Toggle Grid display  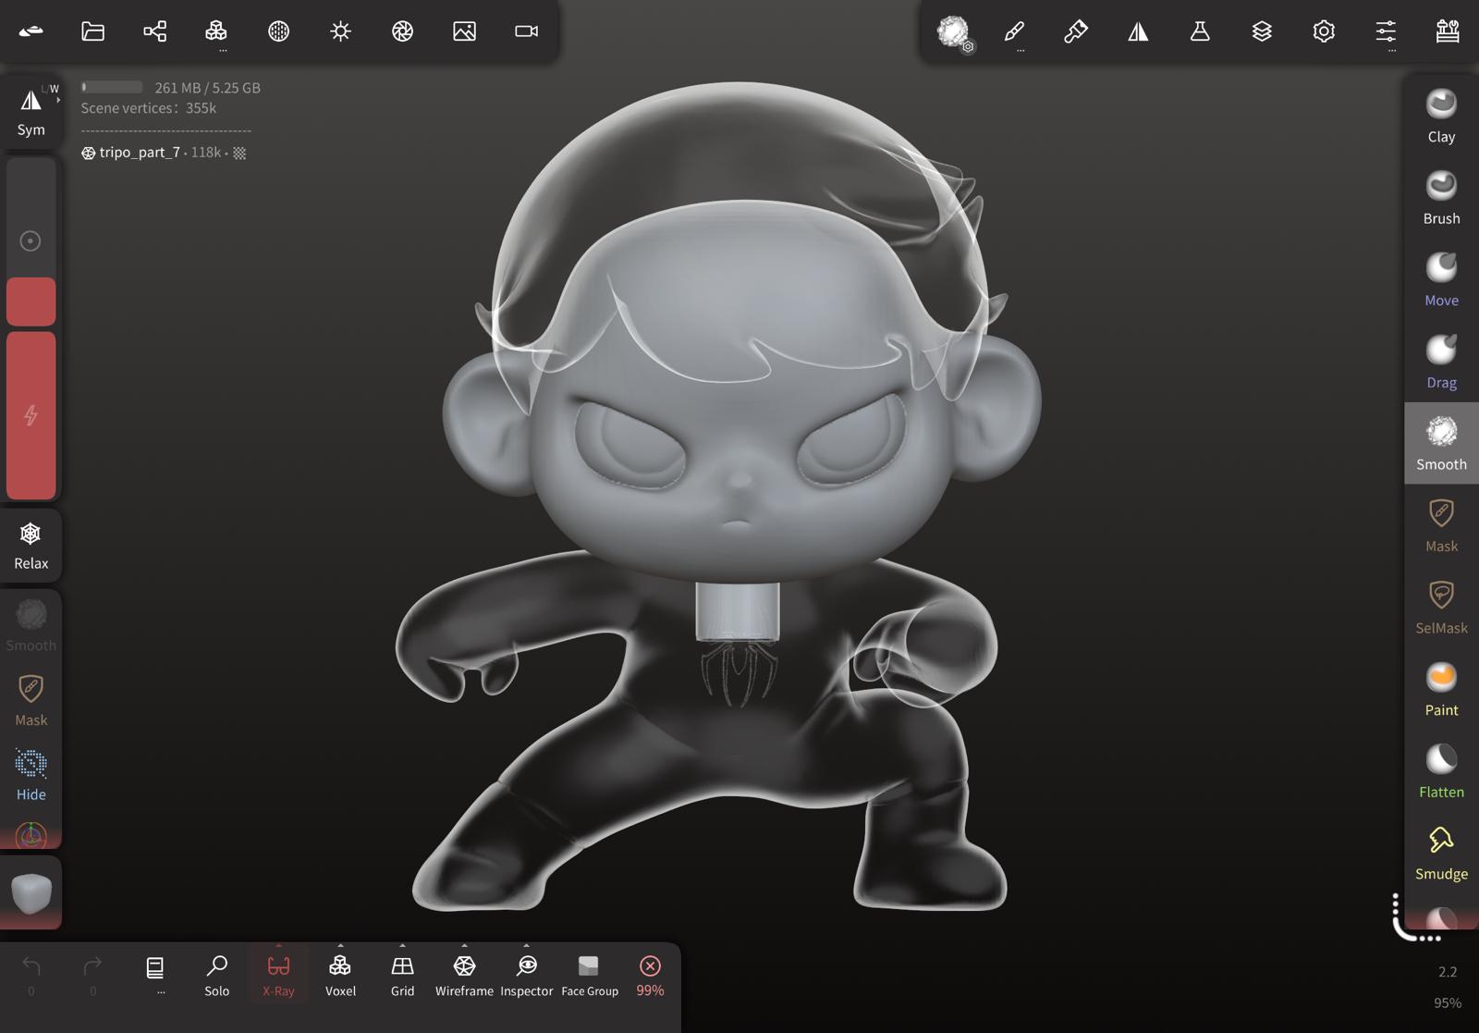point(402,975)
